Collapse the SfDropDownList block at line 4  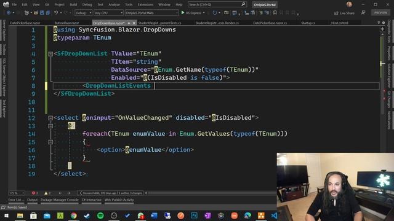(50, 53)
